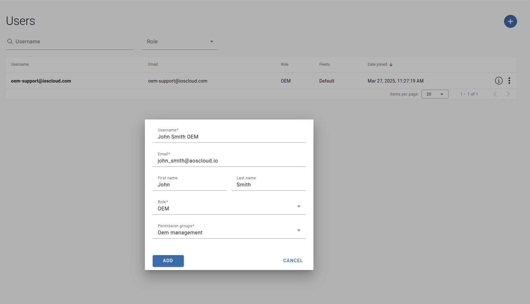The height and width of the screenshot is (304, 530).
Task: Select the Default fleet entry in the table
Action: (326, 81)
